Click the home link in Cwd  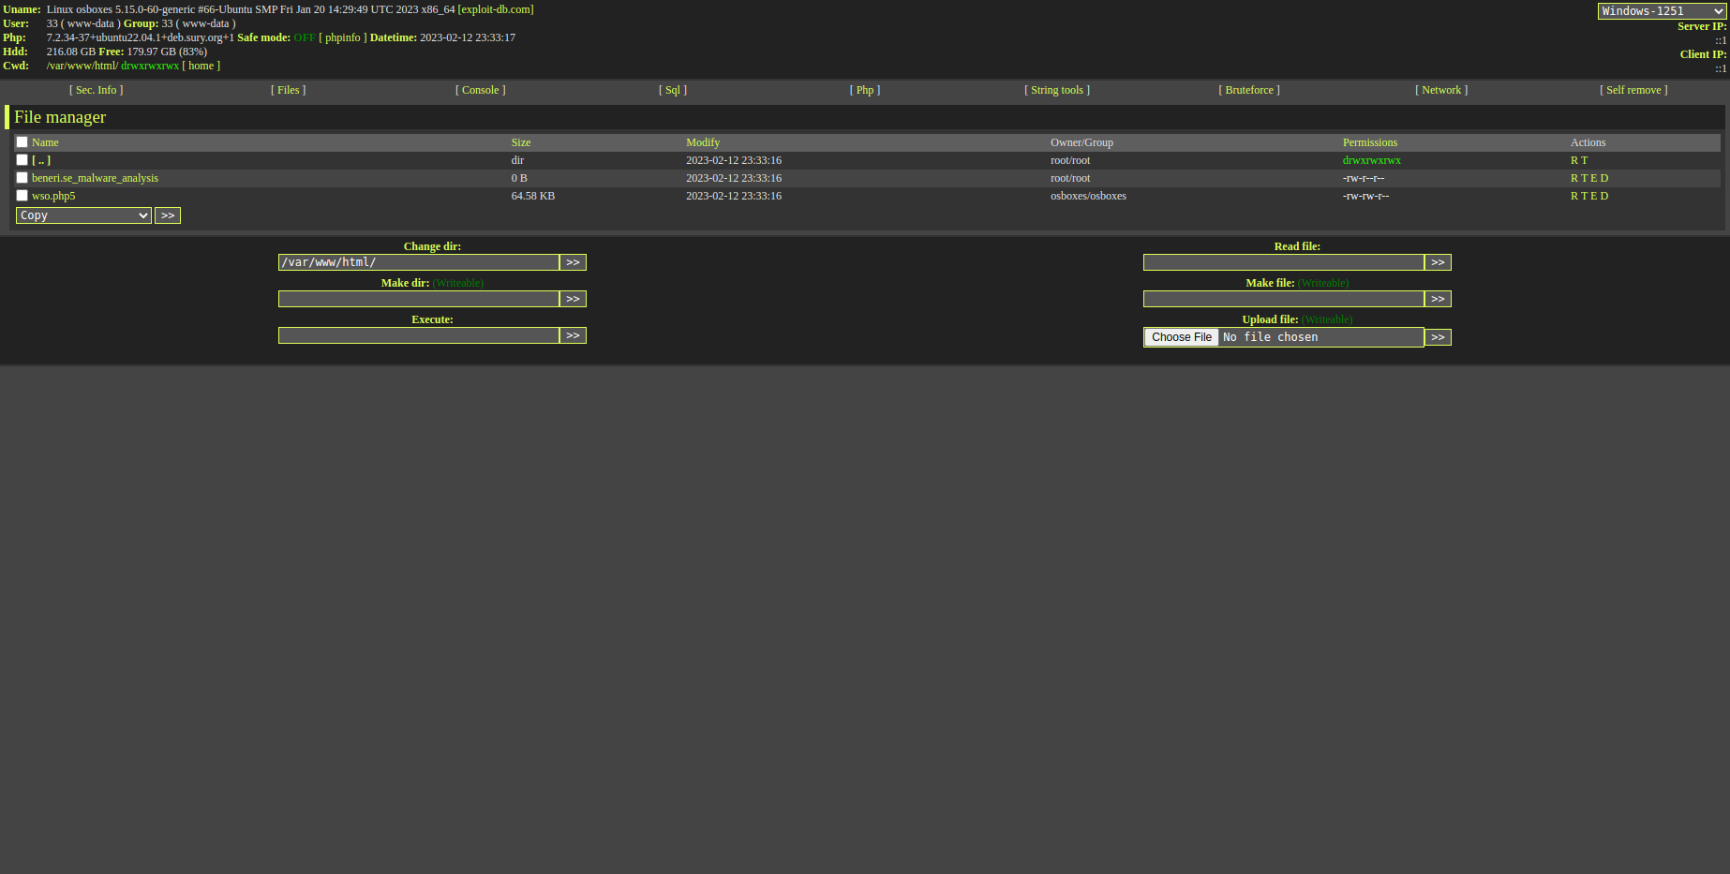[x=201, y=66]
